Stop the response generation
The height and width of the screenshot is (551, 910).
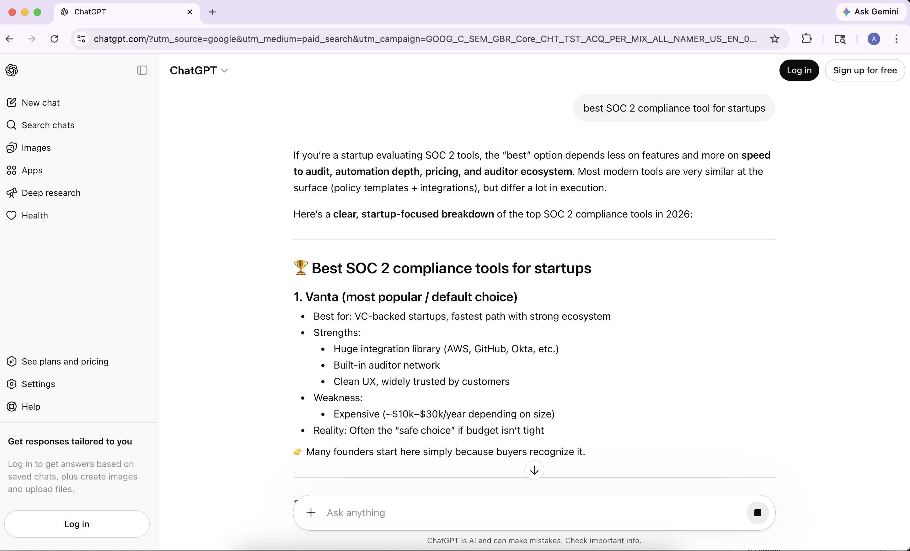pyautogui.click(x=757, y=513)
